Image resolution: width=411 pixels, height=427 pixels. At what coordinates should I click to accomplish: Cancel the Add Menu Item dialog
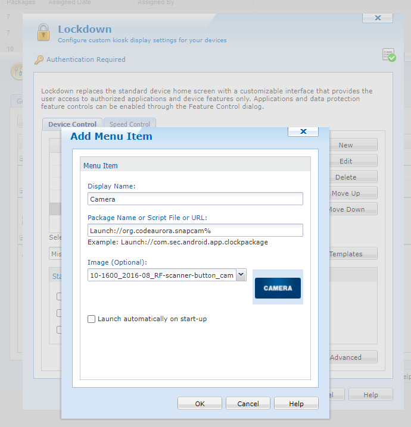[248, 404]
